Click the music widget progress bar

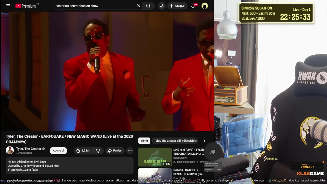coord(213,169)
